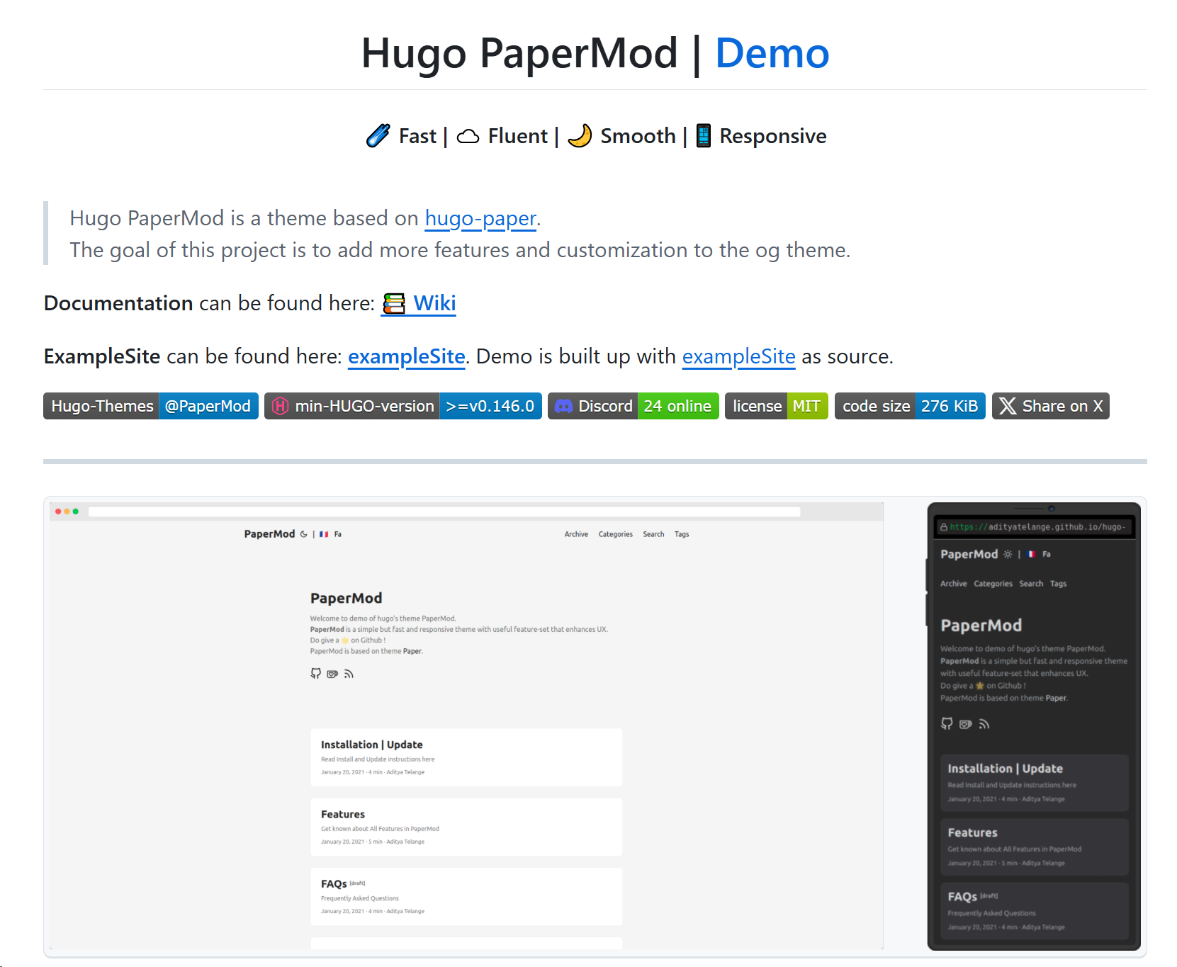Click the Ko-fi cup icon in desktop preview
1177x967 pixels.
pos(332,674)
